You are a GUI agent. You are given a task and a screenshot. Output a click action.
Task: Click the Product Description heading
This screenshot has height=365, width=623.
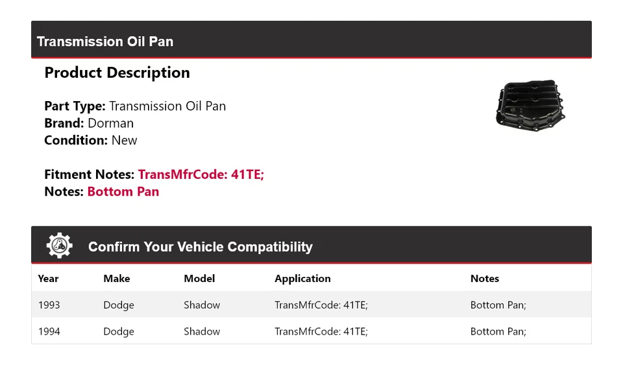(x=117, y=73)
